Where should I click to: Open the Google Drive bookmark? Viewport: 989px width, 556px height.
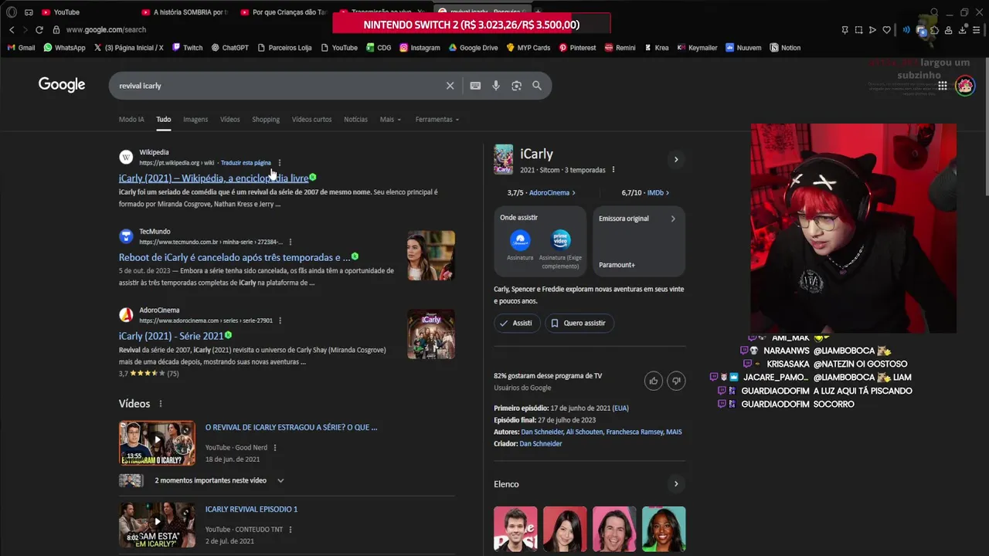point(473,48)
